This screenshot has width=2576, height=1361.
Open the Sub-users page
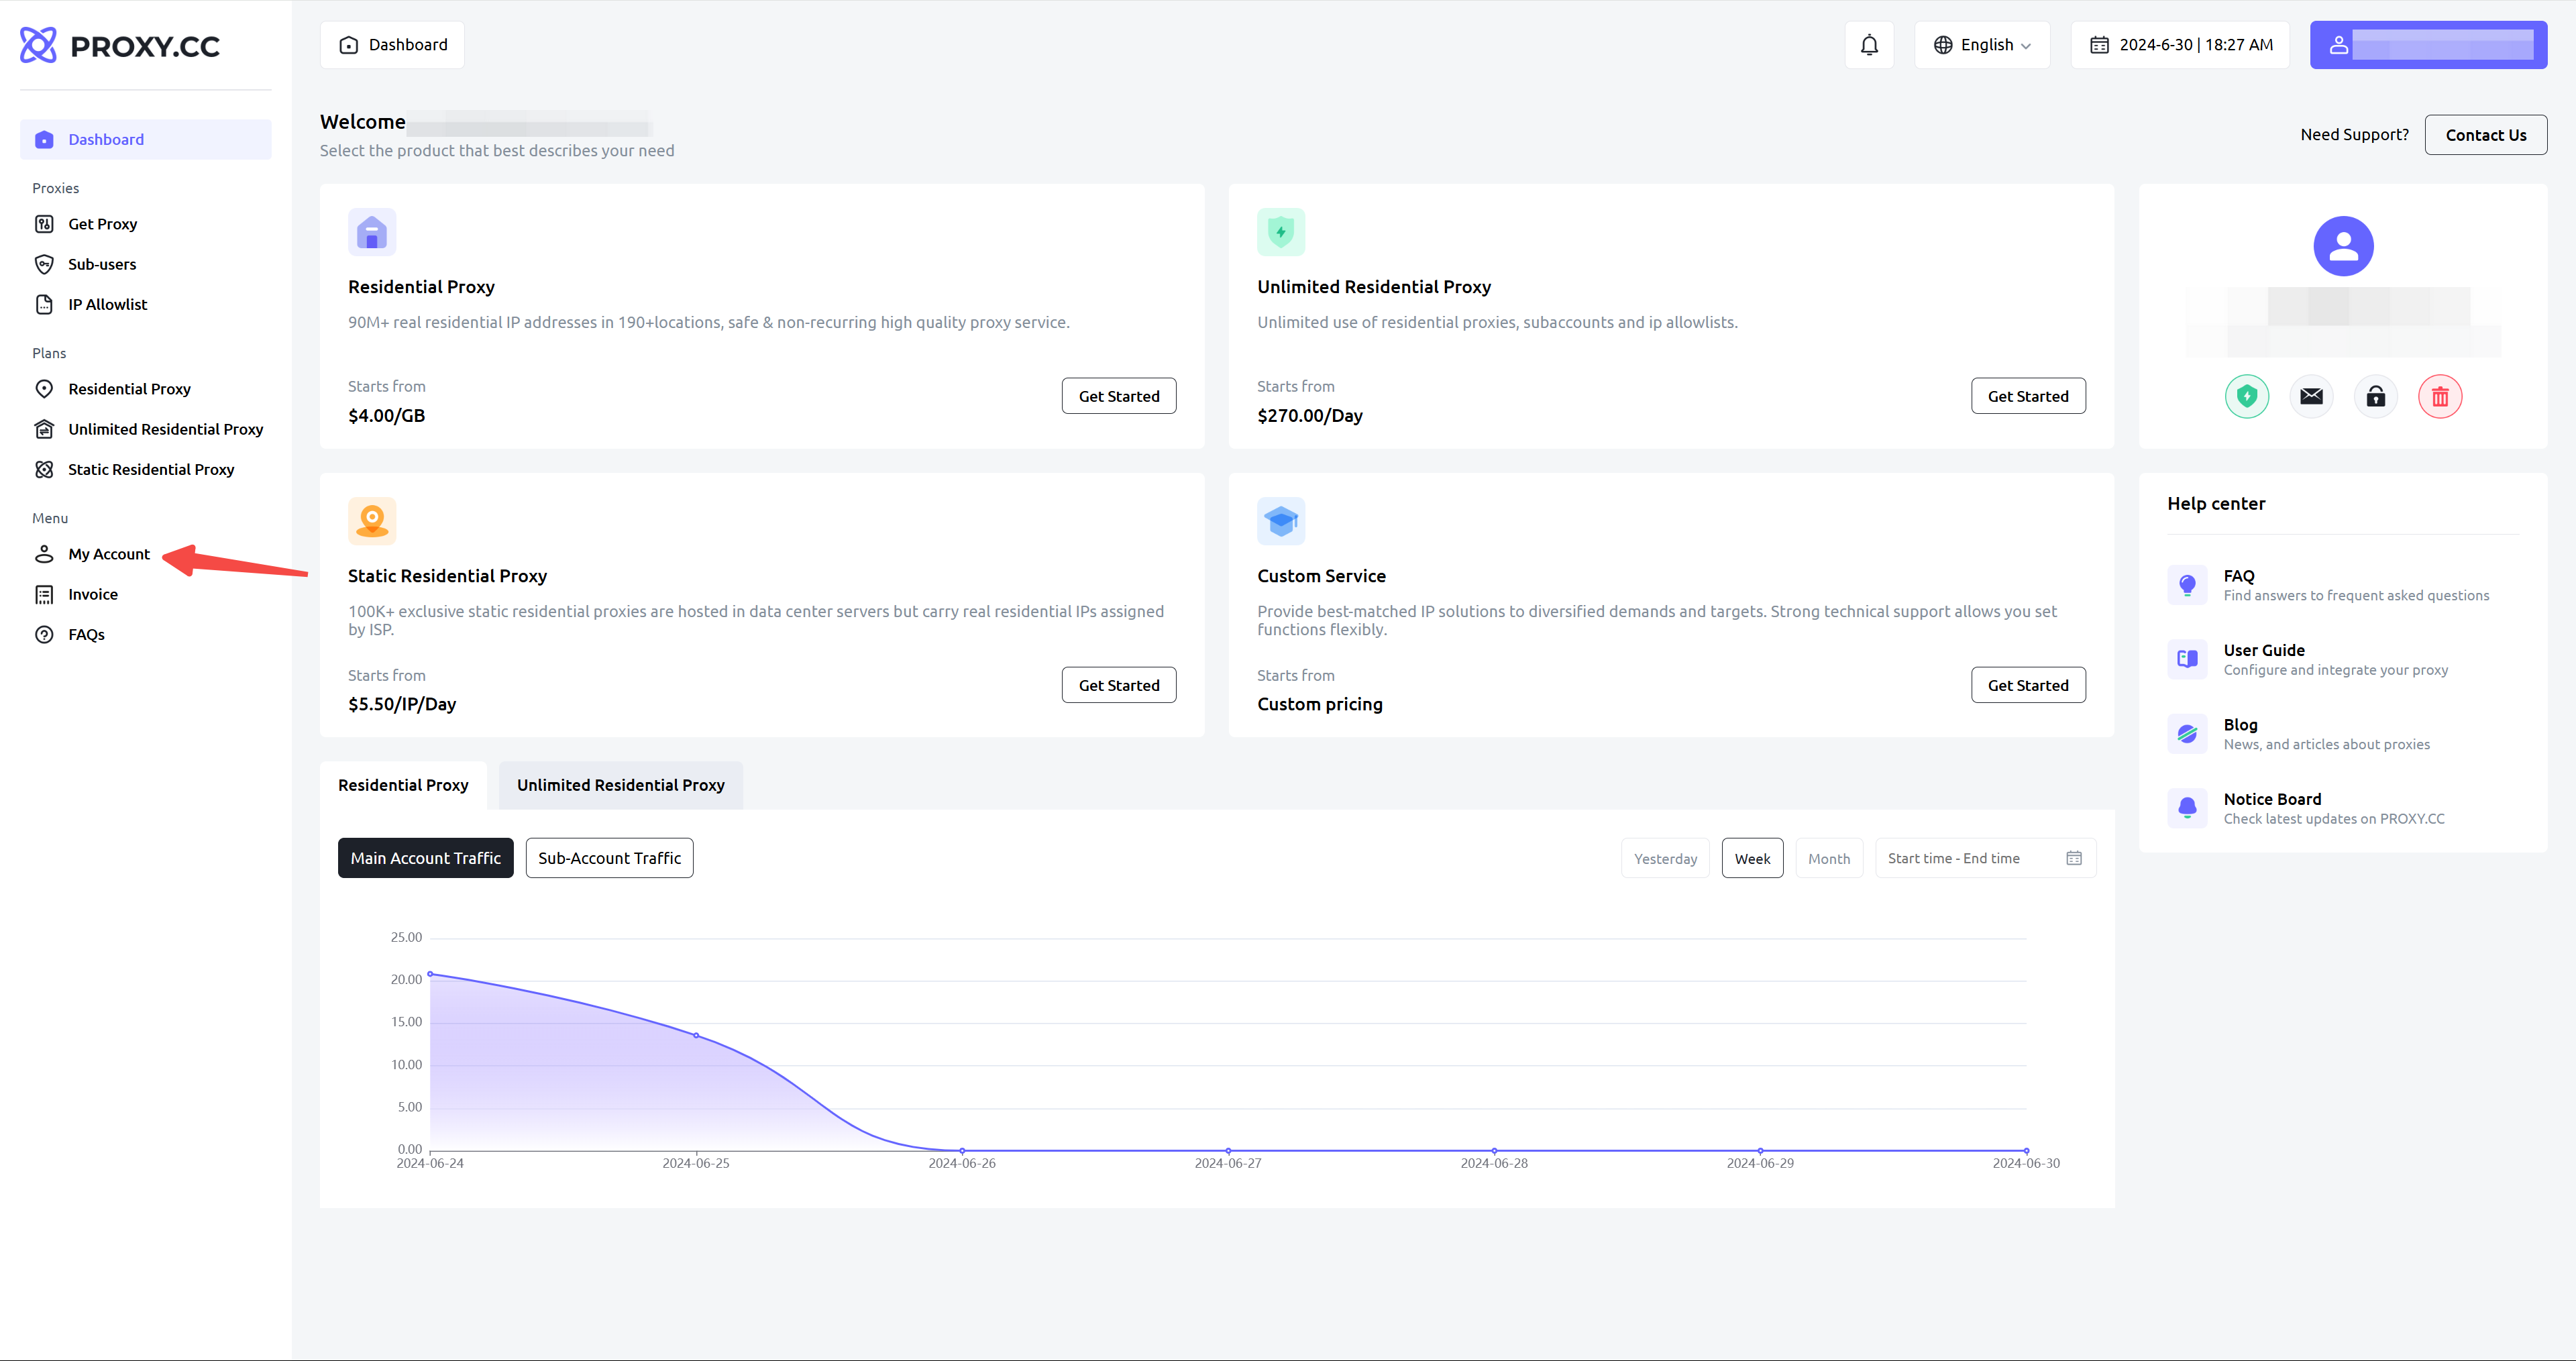coord(102,264)
